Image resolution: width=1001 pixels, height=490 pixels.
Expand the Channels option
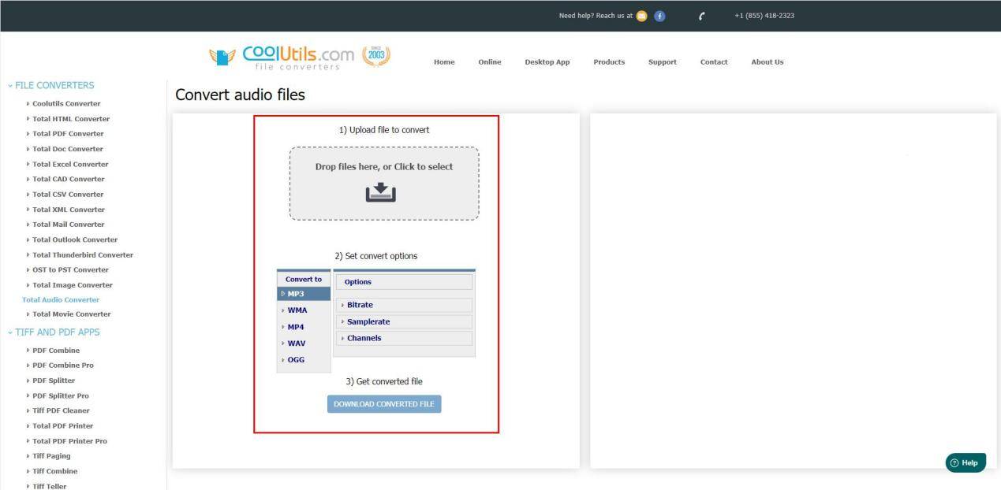point(404,338)
